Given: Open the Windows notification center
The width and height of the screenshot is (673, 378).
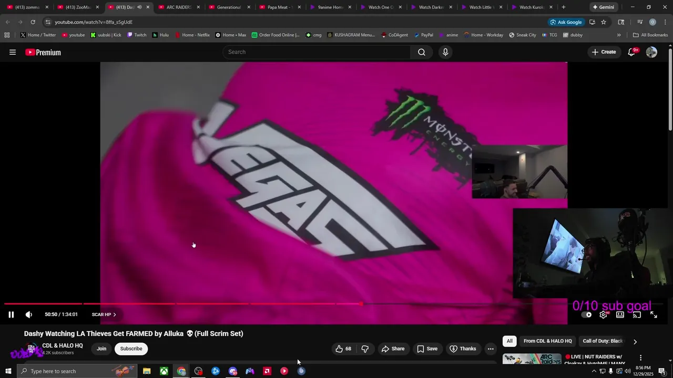Looking at the screenshot, I should tap(662, 371).
